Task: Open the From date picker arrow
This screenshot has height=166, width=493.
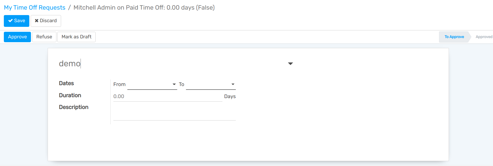Action: (174, 84)
